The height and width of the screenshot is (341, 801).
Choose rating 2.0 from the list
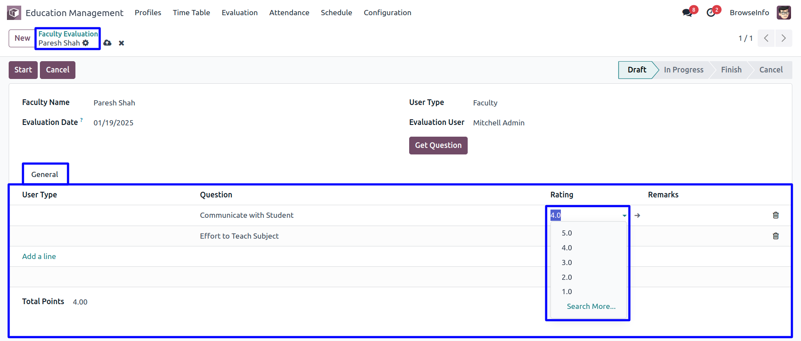click(x=589, y=277)
